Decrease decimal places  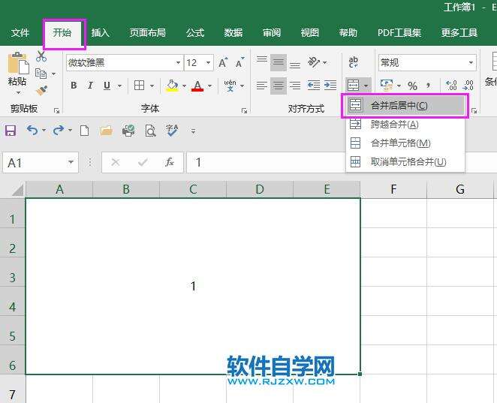coord(468,86)
